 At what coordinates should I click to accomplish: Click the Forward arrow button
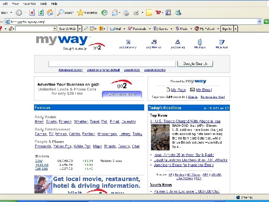(x=19, y=13)
